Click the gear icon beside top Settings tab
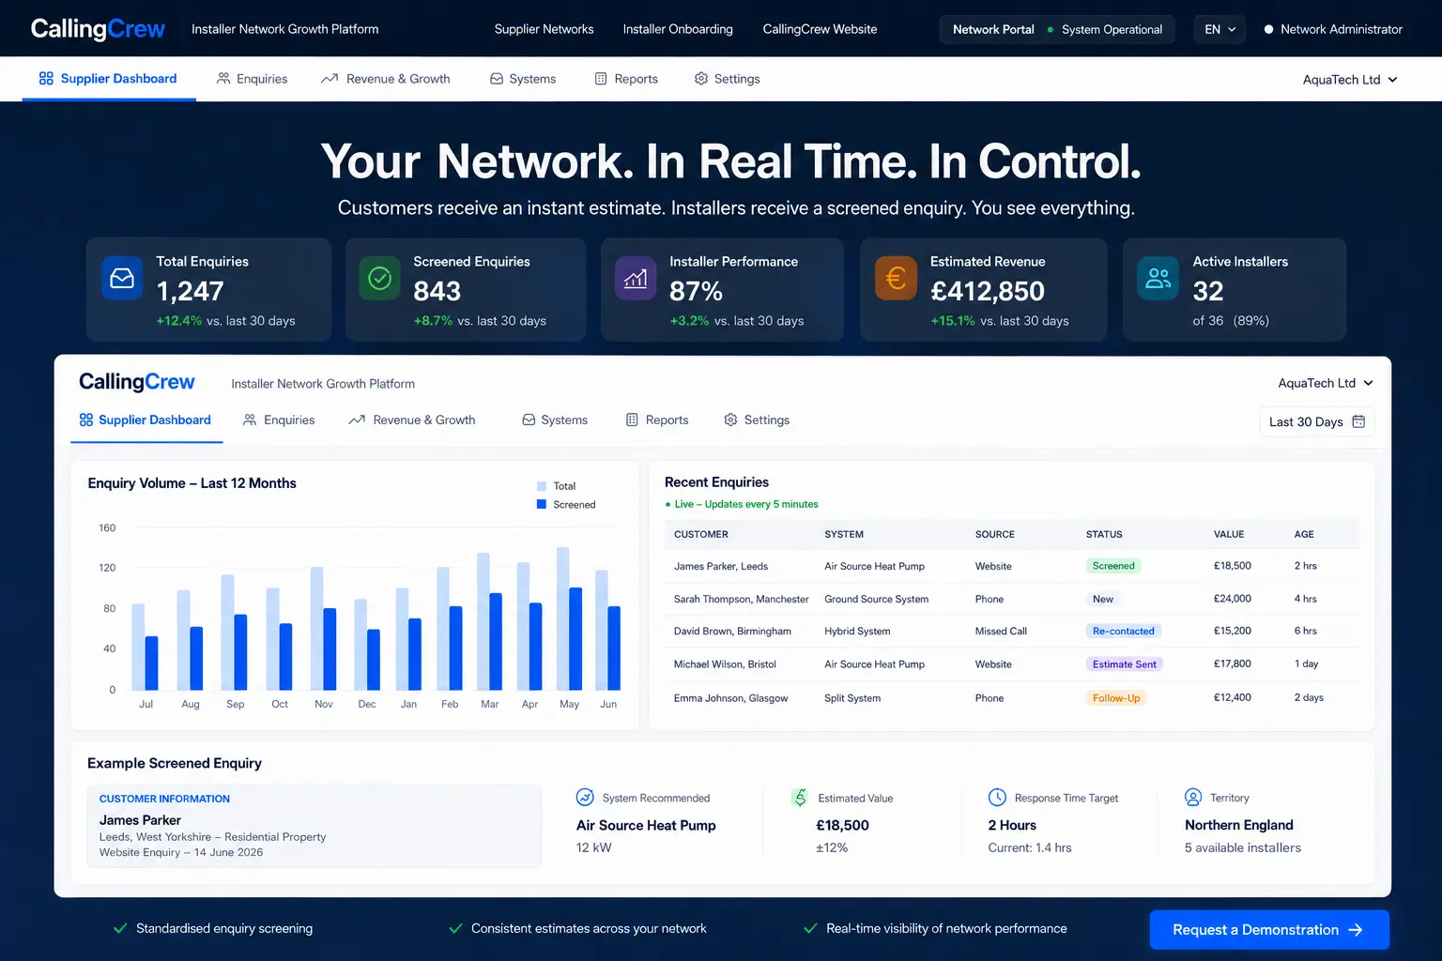The width and height of the screenshot is (1442, 961). click(701, 79)
